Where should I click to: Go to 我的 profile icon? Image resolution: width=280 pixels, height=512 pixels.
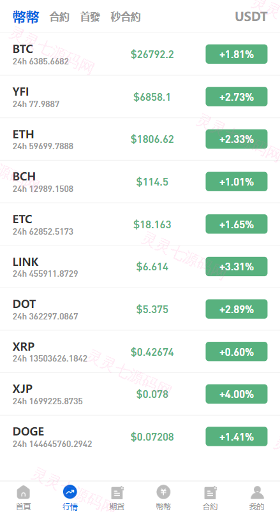click(x=257, y=492)
